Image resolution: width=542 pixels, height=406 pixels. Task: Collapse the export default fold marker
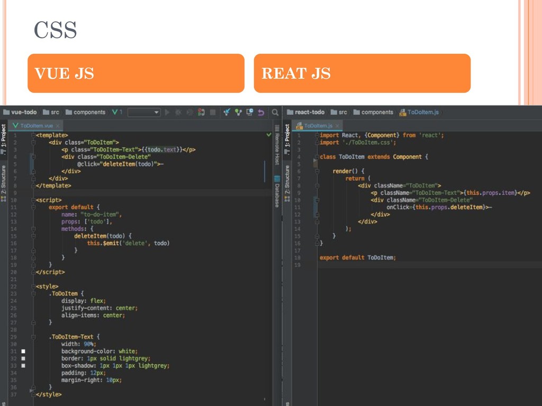tap(33, 207)
